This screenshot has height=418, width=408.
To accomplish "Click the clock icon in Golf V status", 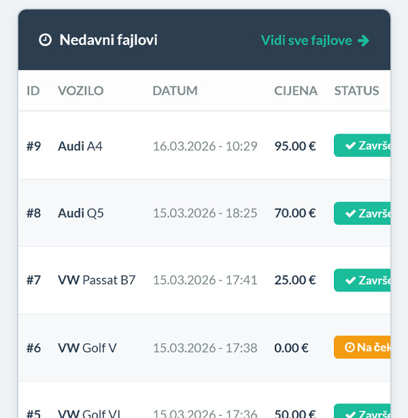I will tap(350, 347).
